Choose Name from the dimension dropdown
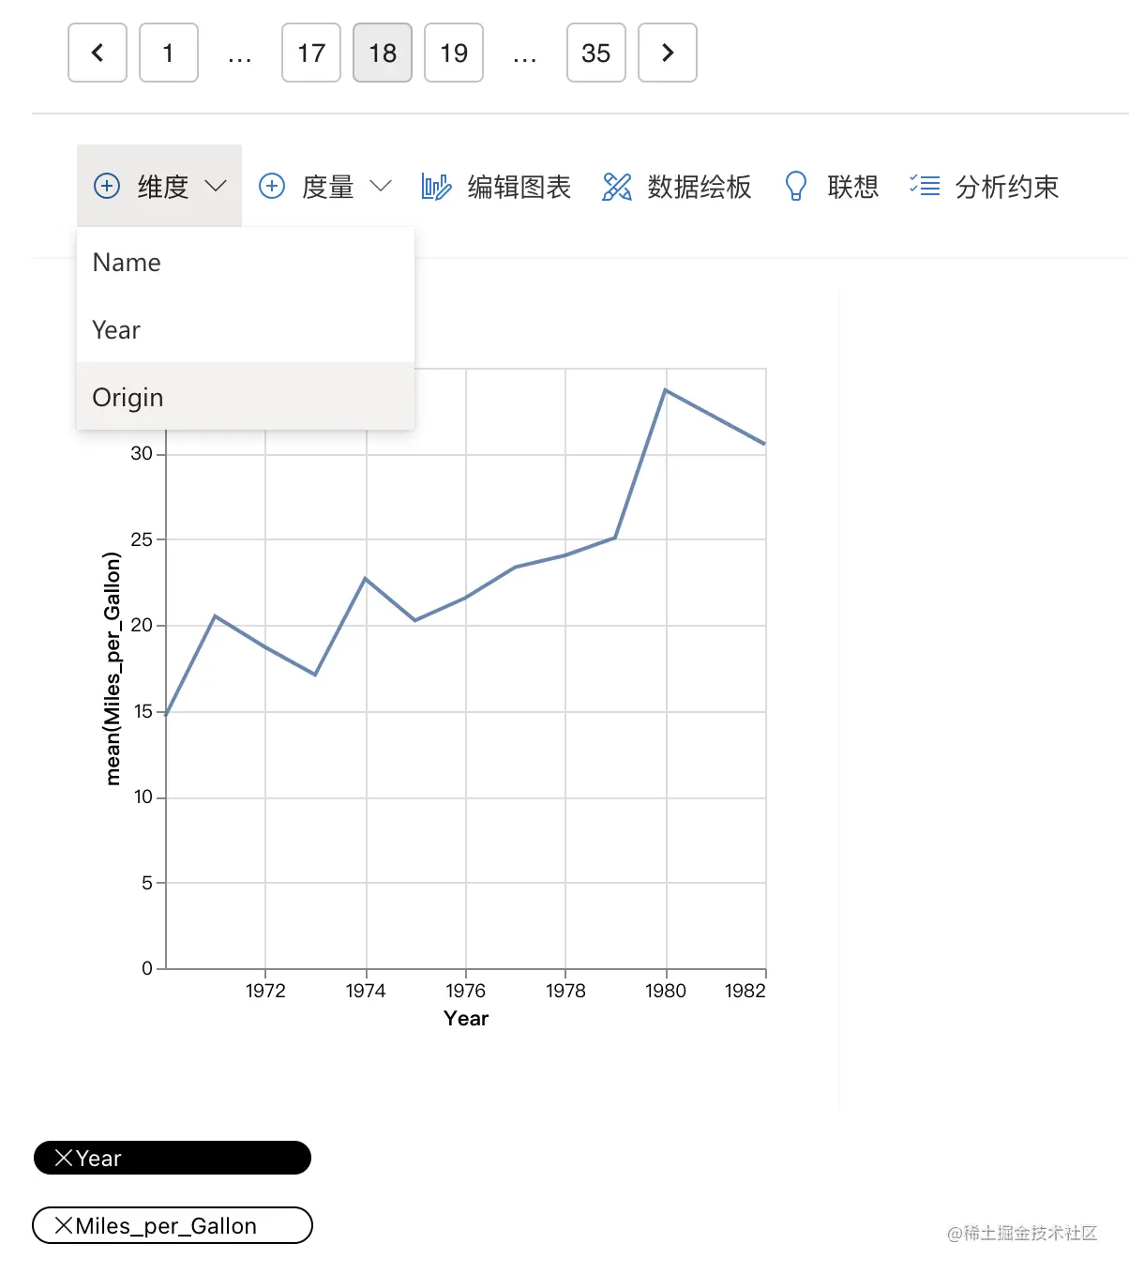This screenshot has height=1274, width=1129. point(246,263)
